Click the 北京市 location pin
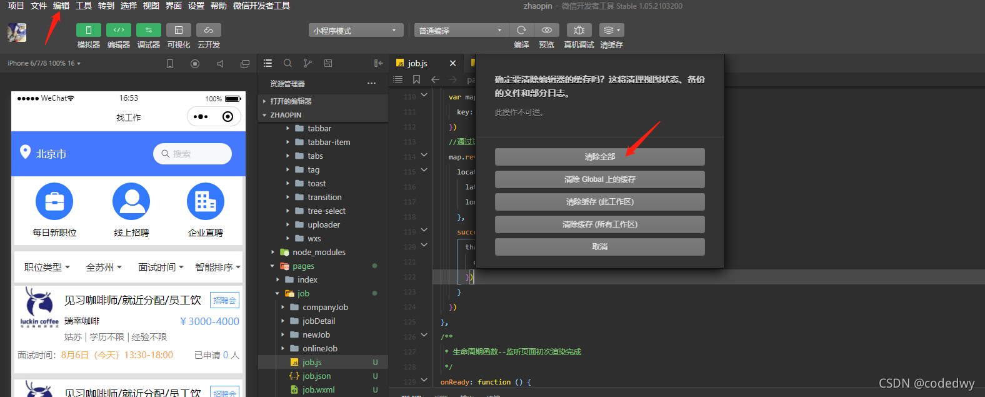The height and width of the screenshot is (397, 985). (x=26, y=152)
